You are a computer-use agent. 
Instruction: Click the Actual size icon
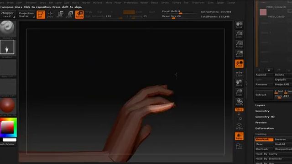coord(239,44)
